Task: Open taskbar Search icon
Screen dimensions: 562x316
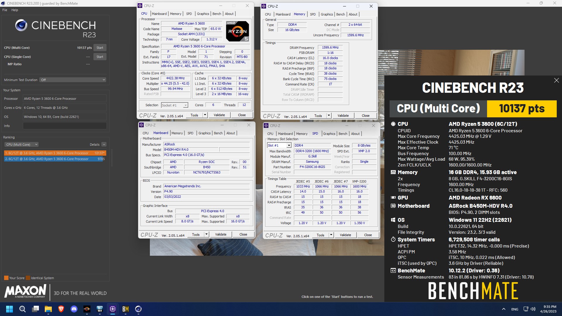Action: click(x=22, y=309)
